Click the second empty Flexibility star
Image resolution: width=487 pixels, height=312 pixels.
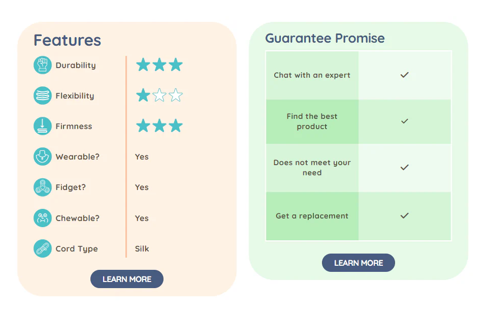(x=176, y=95)
